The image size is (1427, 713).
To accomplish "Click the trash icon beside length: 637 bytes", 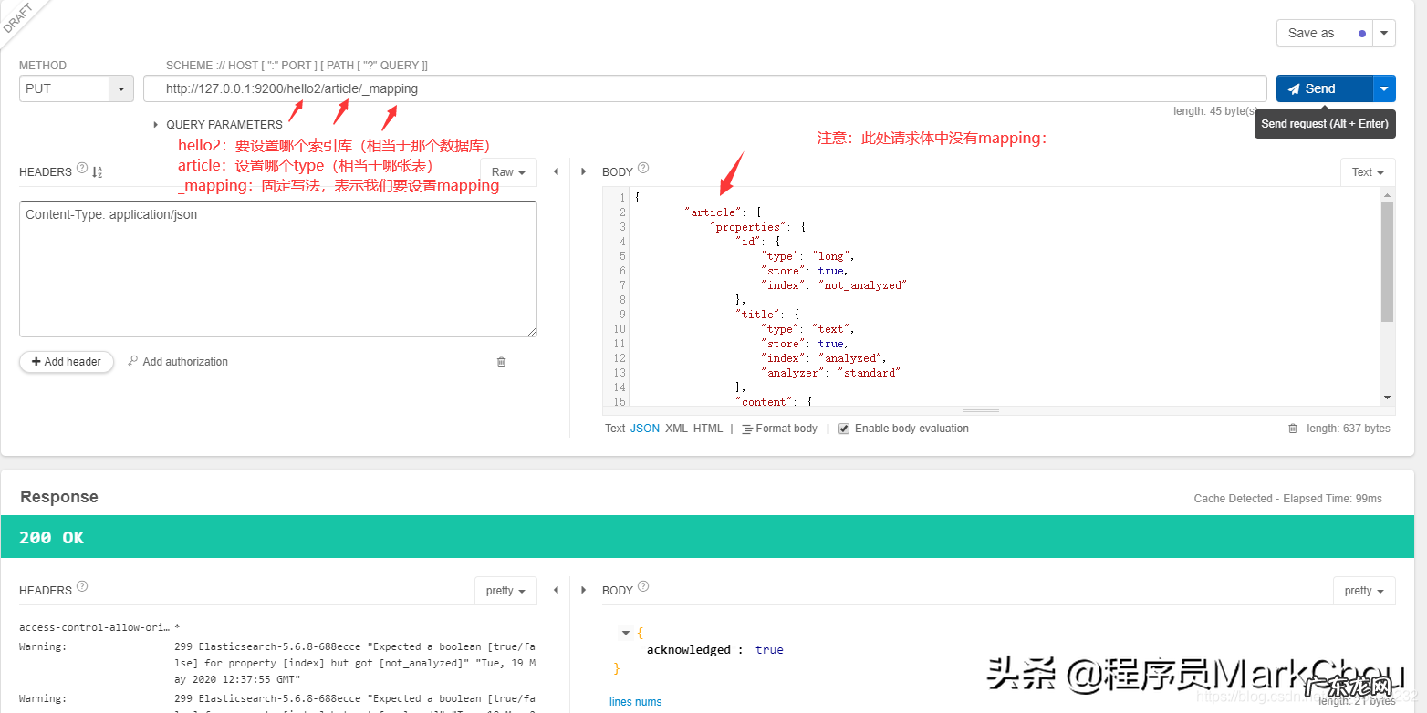I will [1293, 428].
